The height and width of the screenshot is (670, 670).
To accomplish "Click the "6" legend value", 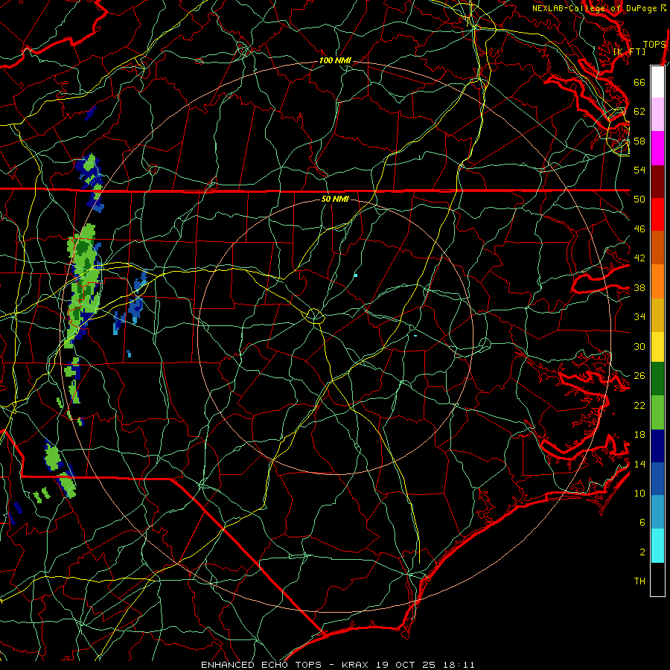I will click(642, 523).
